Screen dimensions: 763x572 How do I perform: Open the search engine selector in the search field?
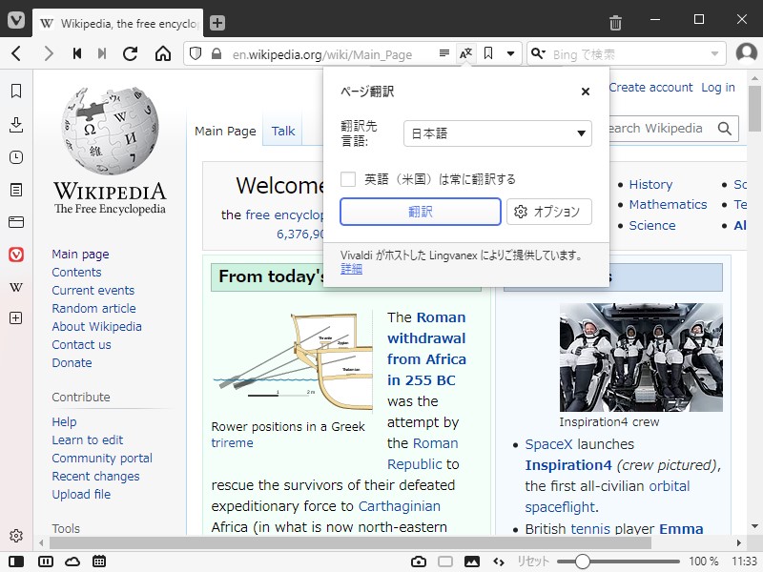pos(540,53)
